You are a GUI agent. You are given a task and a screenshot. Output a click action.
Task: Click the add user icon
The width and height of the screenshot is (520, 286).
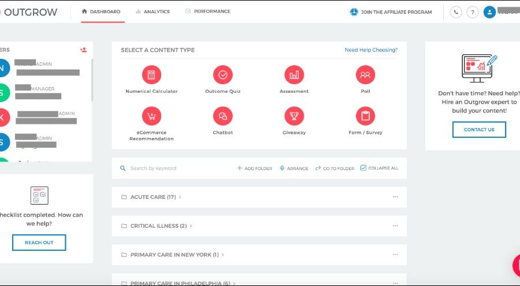(x=83, y=50)
